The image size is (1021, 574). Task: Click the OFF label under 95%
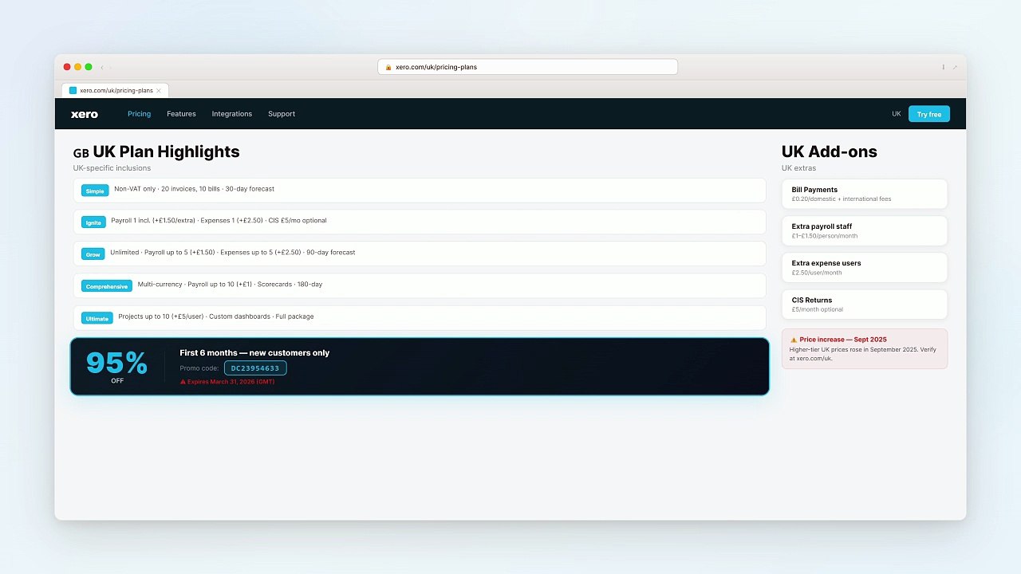(x=117, y=381)
